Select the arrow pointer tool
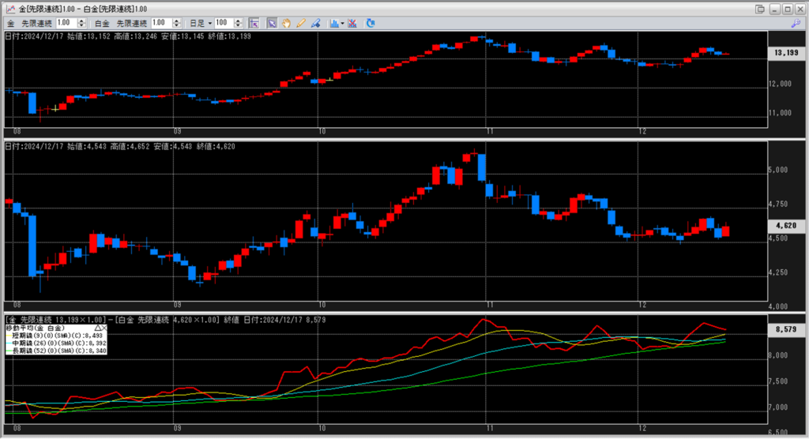 272,23
